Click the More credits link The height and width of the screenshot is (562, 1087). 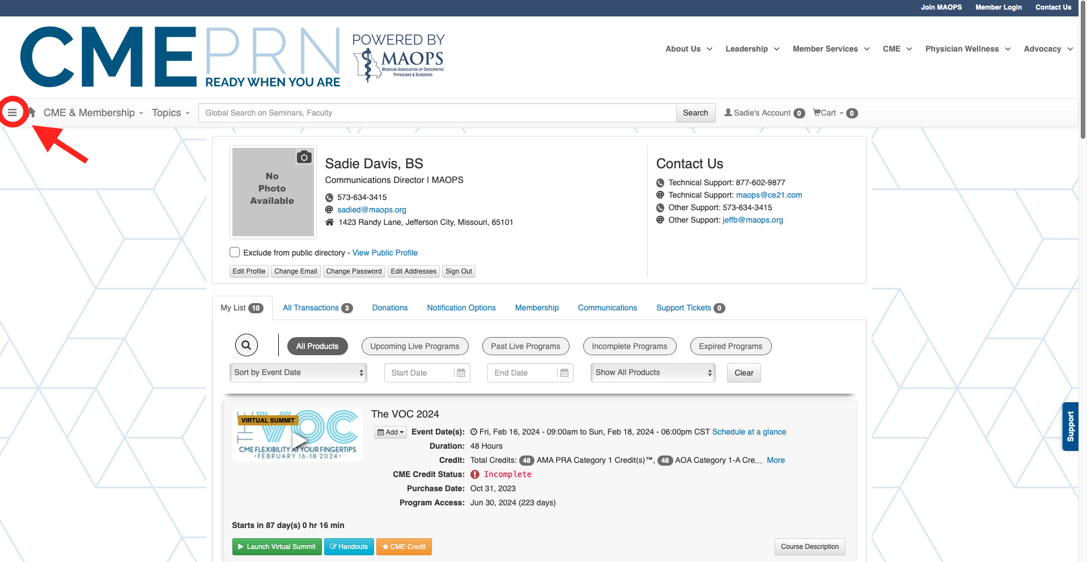[x=776, y=460]
